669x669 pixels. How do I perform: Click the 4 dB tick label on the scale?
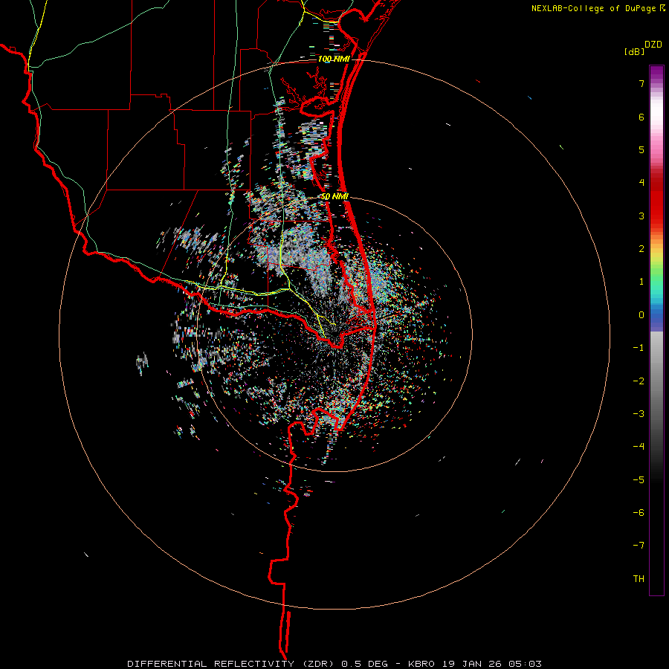click(x=641, y=183)
